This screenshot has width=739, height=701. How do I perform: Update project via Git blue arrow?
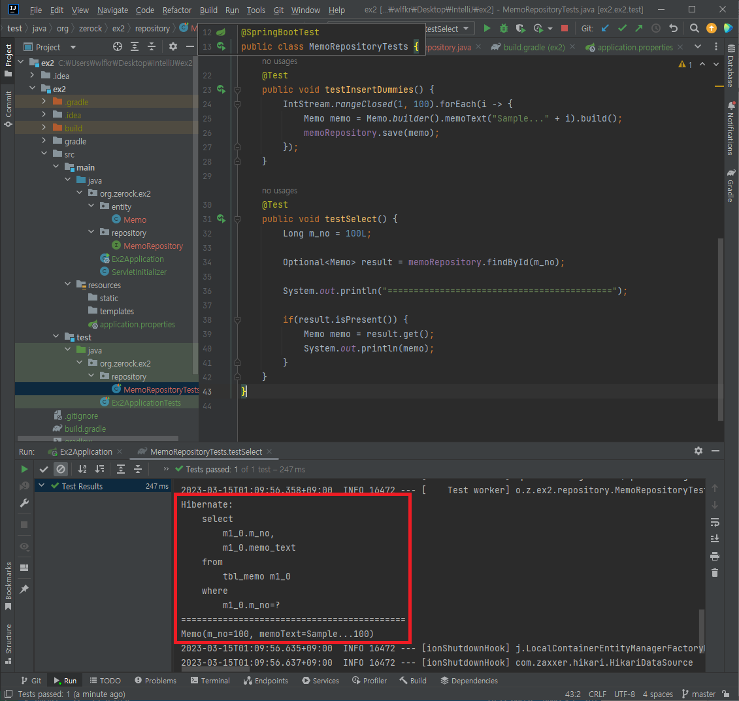605,28
